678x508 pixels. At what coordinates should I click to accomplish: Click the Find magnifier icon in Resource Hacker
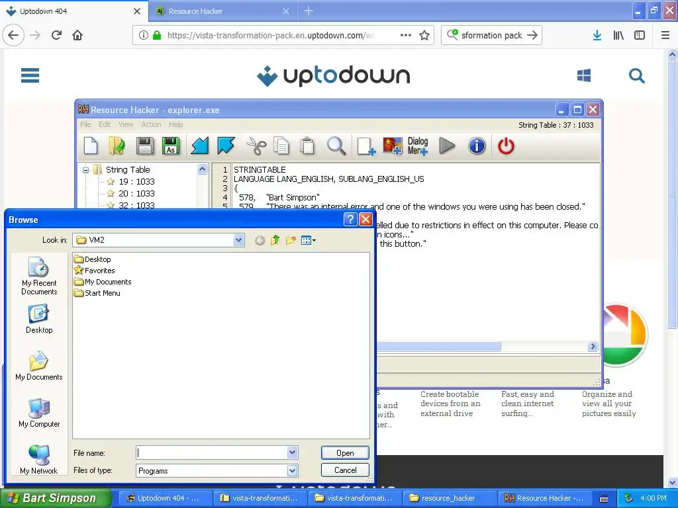click(x=336, y=146)
